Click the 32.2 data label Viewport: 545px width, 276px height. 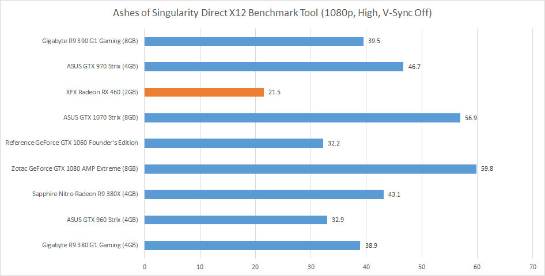pos(334,143)
